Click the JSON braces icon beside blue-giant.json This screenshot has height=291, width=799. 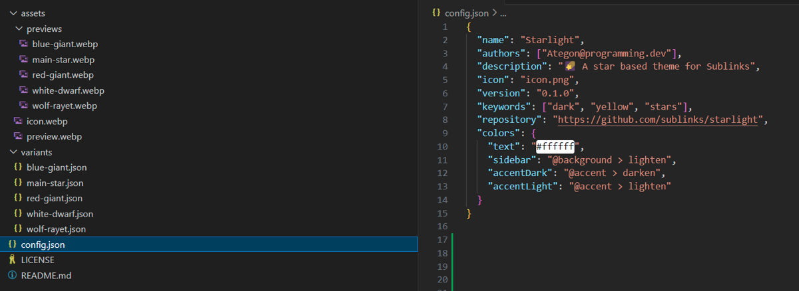[x=18, y=167]
